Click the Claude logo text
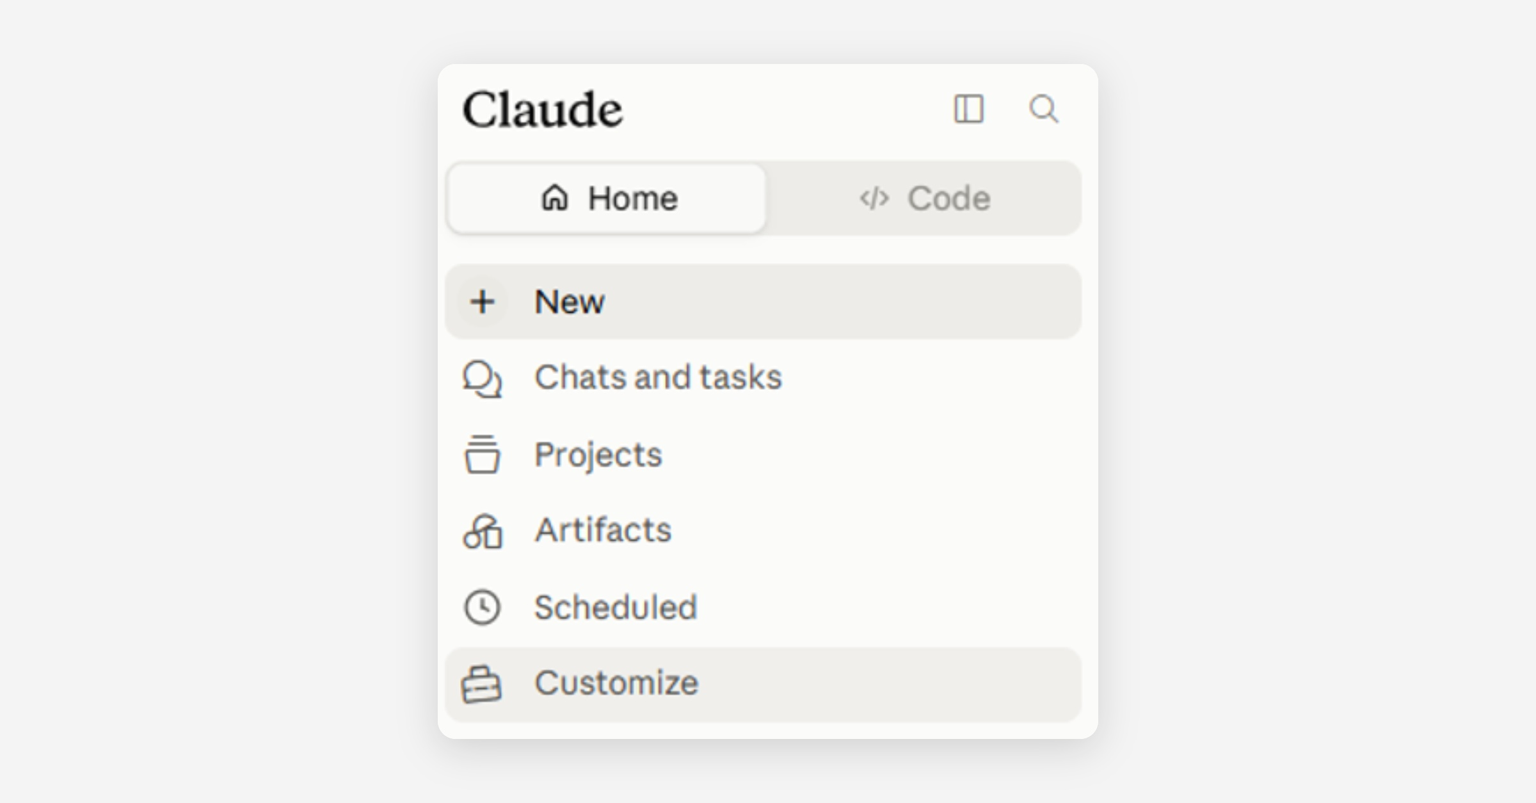 click(x=543, y=109)
